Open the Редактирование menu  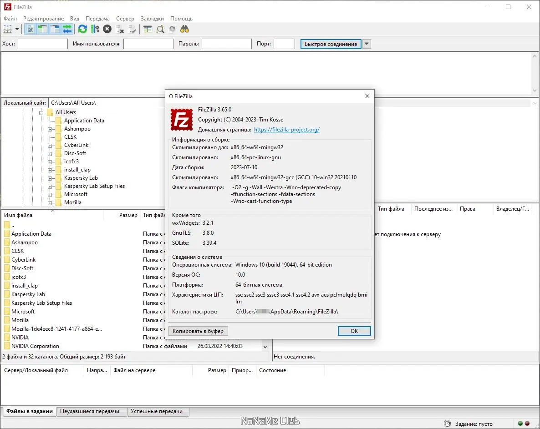point(43,19)
